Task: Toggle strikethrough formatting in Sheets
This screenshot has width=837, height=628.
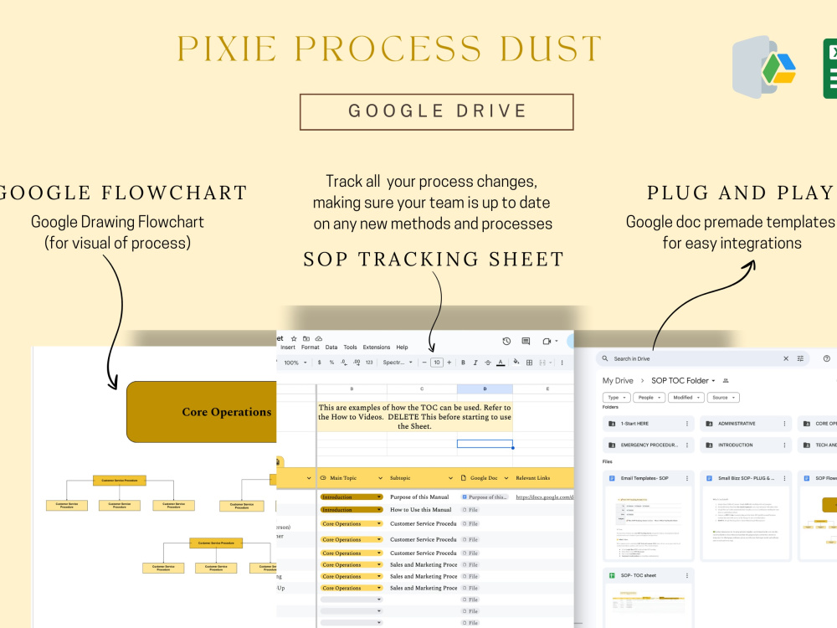Action: tap(488, 363)
